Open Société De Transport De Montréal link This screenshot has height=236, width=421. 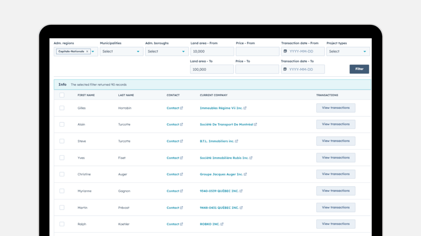click(227, 124)
